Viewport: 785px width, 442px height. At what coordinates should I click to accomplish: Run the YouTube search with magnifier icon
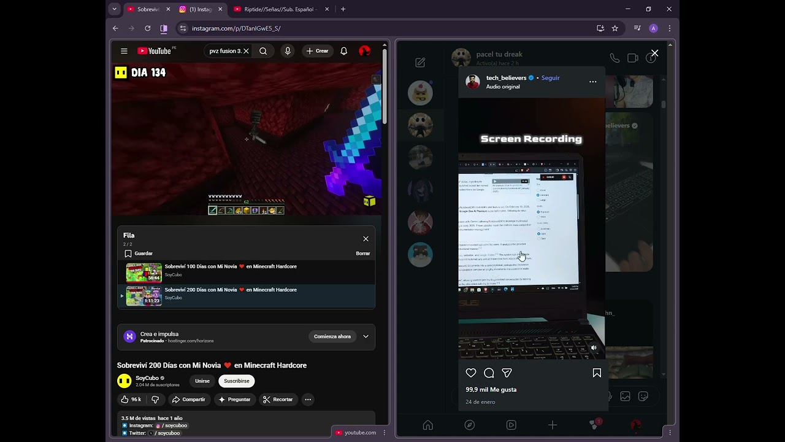click(x=263, y=51)
